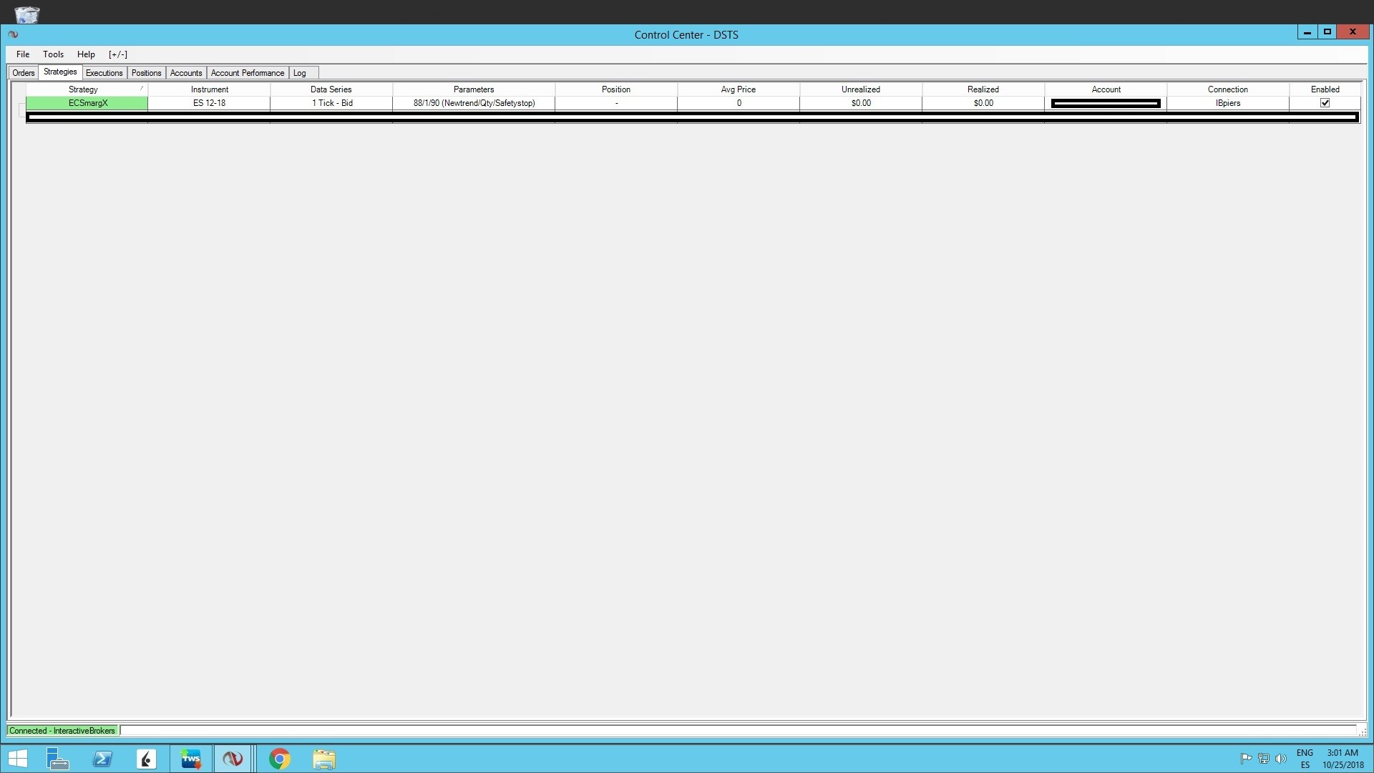Viewport: 1374px width, 773px height.
Task: Open Recycle Bin on desktop
Action: 27,14
